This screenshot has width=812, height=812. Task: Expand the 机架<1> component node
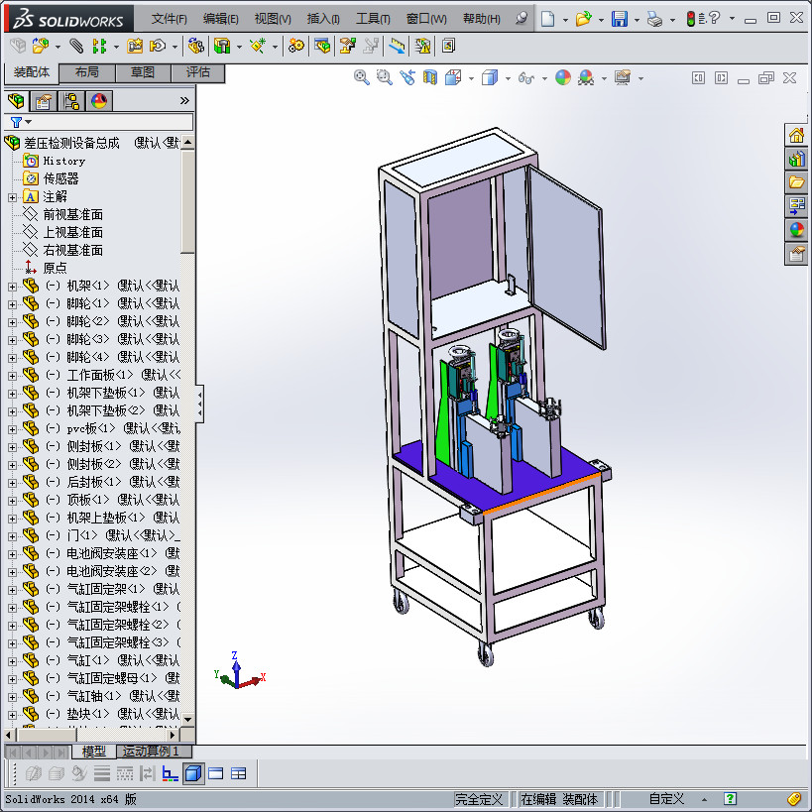pos(12,287)
